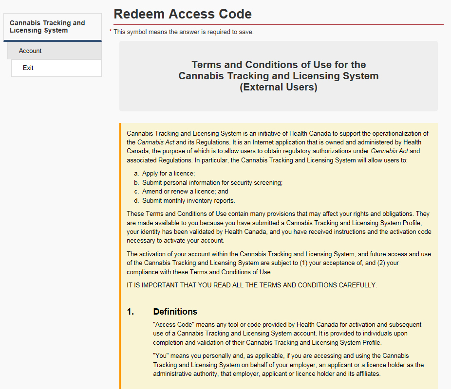Open the Account menu item
Image resolution: width=451 pixels, height=389 pixels.
tap(30, 51)
